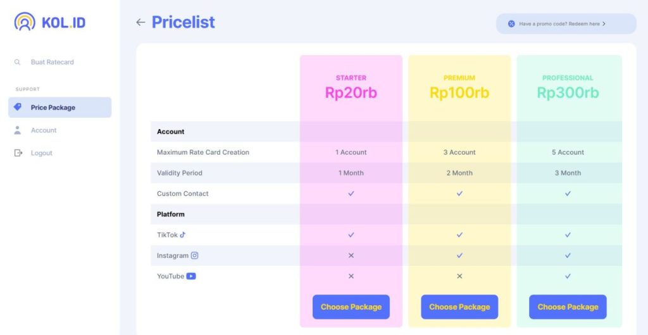Open Price Package menu item

click(x=60, y=108)
